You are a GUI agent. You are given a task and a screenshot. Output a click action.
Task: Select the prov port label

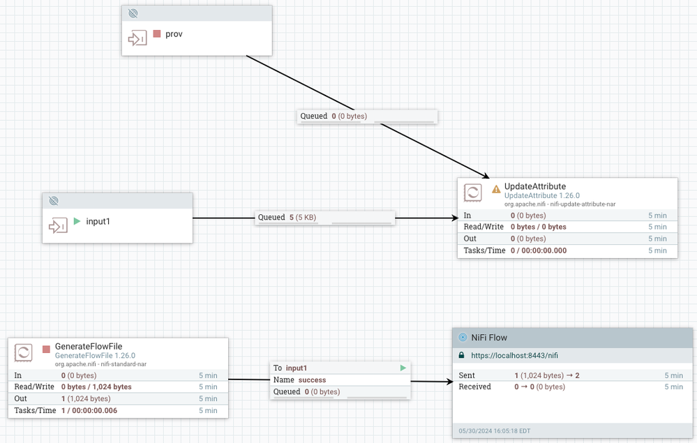pos(174,34)
